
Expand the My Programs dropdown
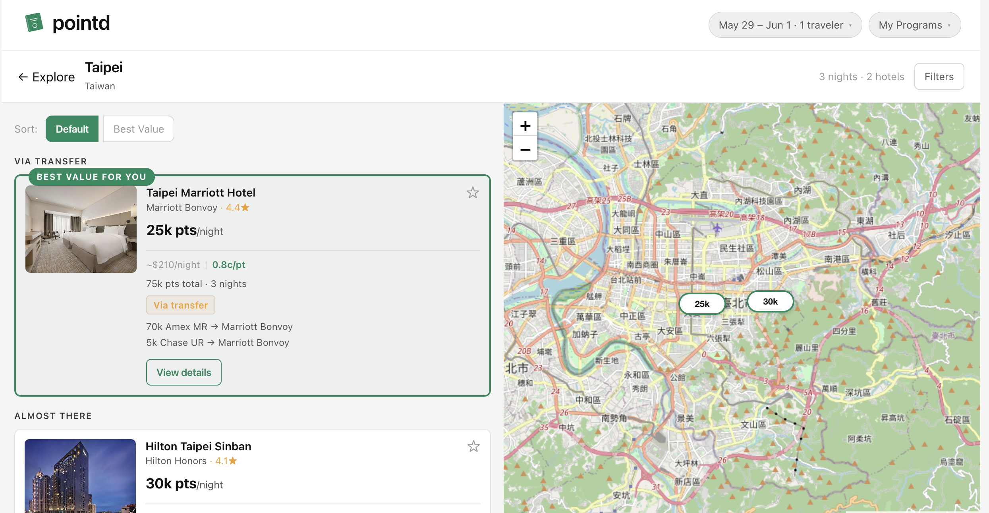(914, 25)
